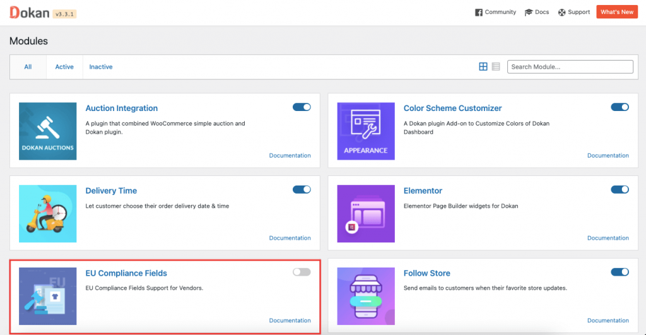Screen dimensions: 646x335
Task: Click "EU Compliance Fields Support for Vendors." text
Action: tap(144, 288)
